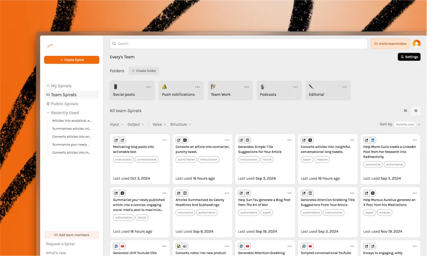Click the Spiral logo in sidebar
The height and width of the screenshot is (256, 427).
pyautogui.click(x=50, y=46)
